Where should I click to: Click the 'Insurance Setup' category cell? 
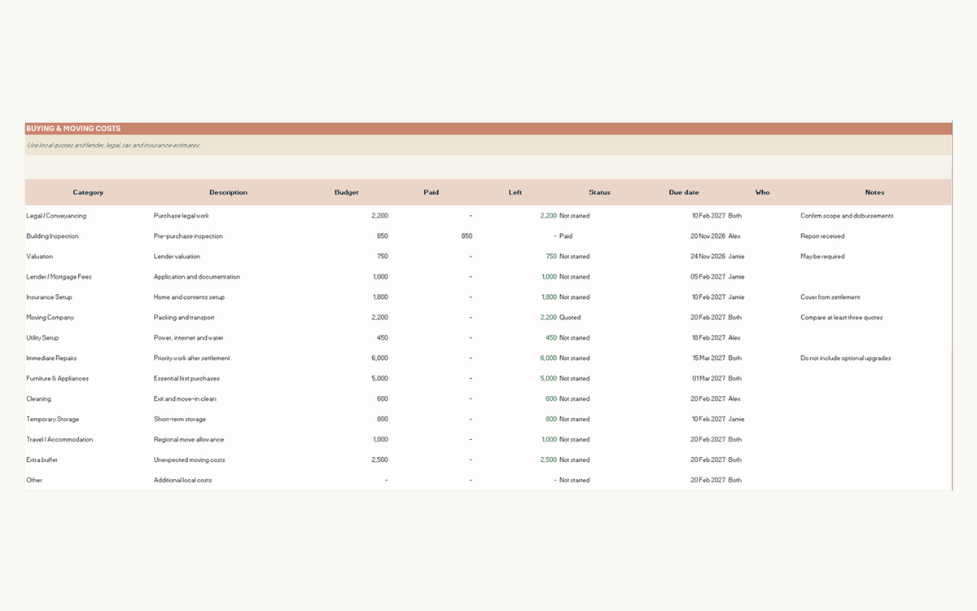[49, 297]
